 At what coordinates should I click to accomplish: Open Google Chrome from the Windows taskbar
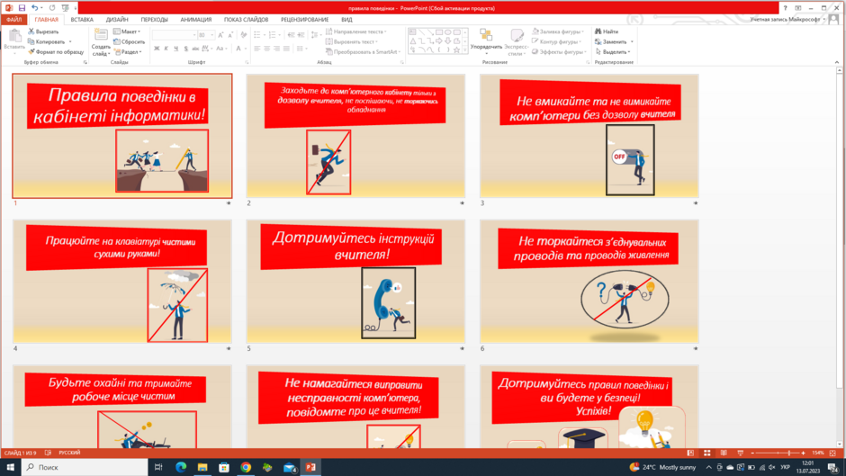pyautogui.click(x=246, y=467)
